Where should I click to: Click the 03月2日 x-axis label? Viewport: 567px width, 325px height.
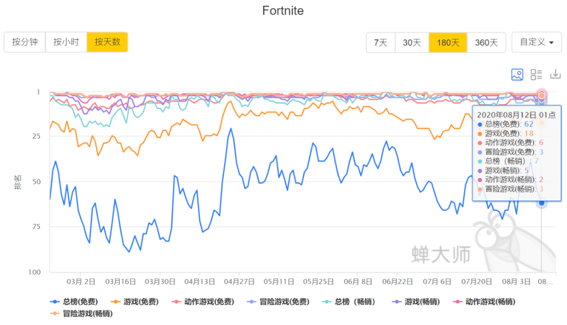point(81,281)
